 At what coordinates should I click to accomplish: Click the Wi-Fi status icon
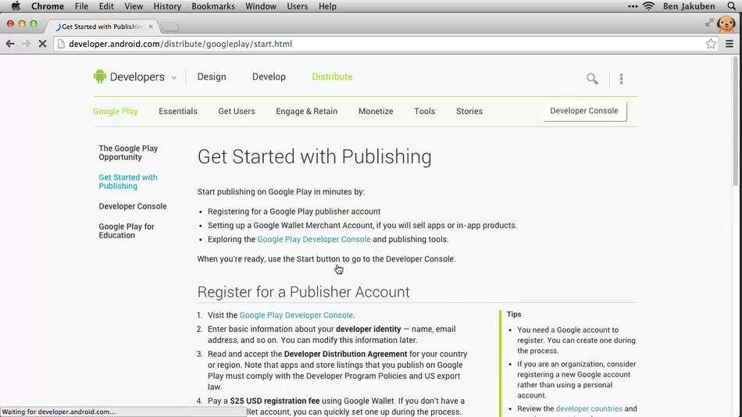tap(648, 6)
